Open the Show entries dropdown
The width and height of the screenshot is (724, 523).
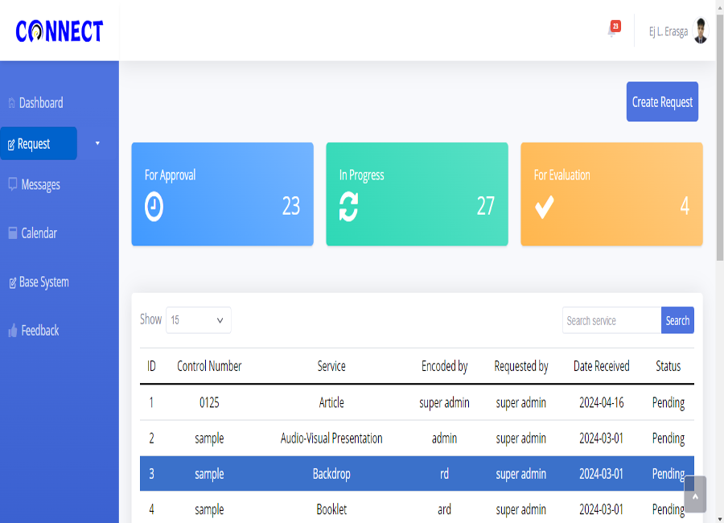pyautogui.click(x=198, y=320)
